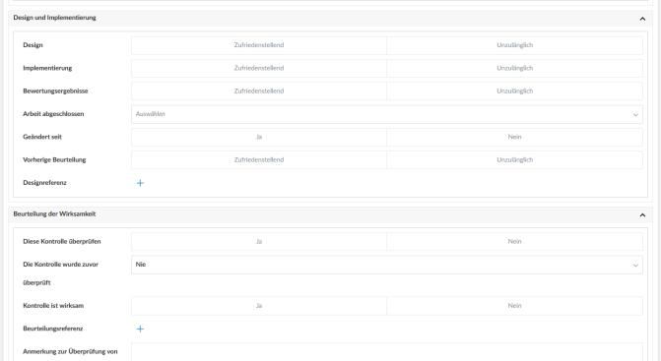This screenshot has width=661, height=361.
Task: Set Design to Zufriedenstellend
Action: (x=259, y=45)
